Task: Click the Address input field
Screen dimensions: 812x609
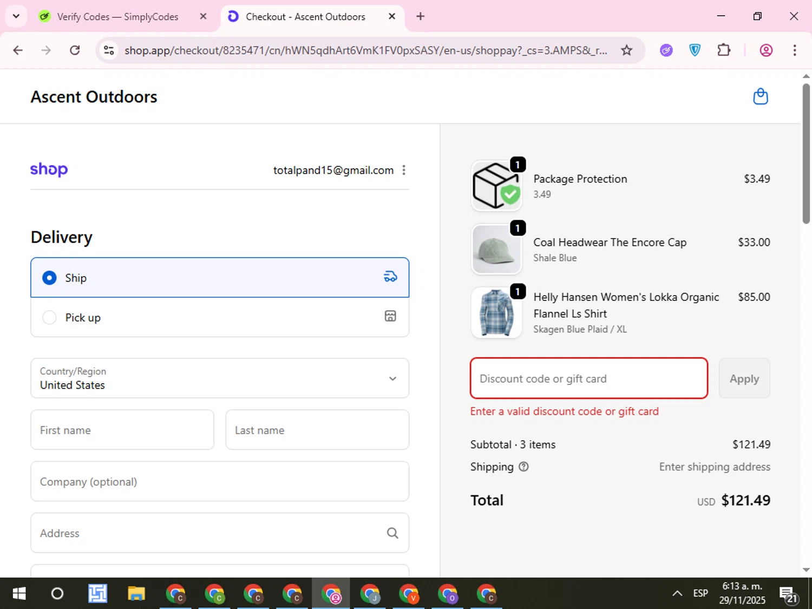Action: [220, 533]
